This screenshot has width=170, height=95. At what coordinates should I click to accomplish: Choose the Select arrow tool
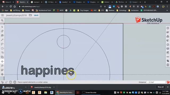click(x=2, y=27)
